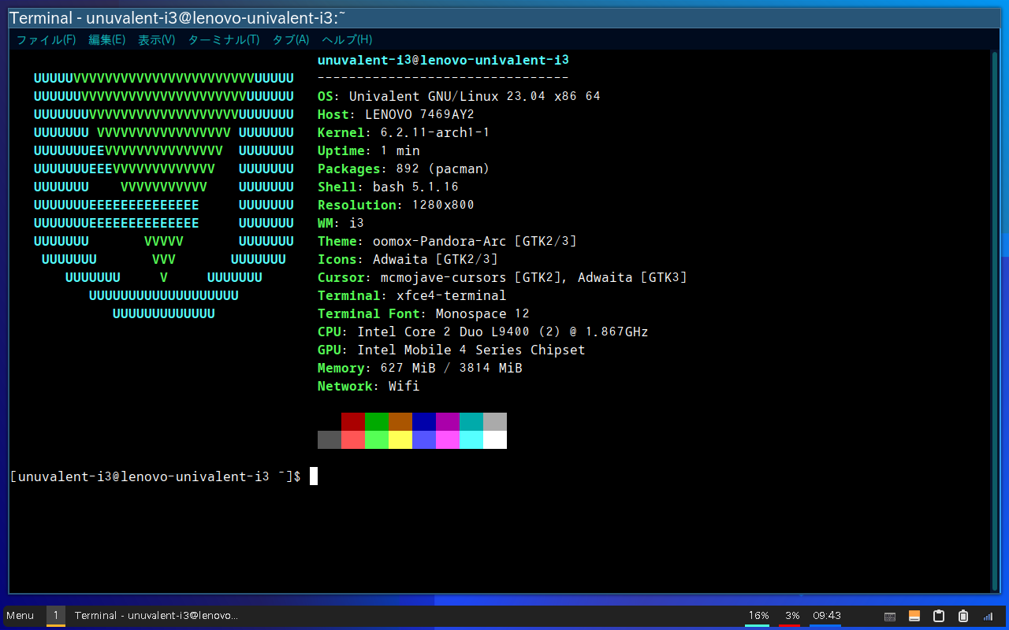Viewport: 1009px width, 630px height.
Task: Open the ヘルプ(H) menu
Action: coord(347,39)
